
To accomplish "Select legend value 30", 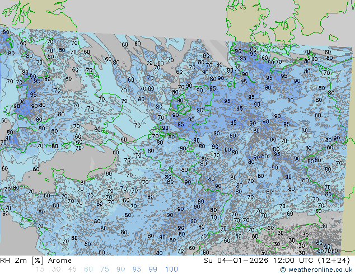I will pyautogui.click(x=56, y=270).
